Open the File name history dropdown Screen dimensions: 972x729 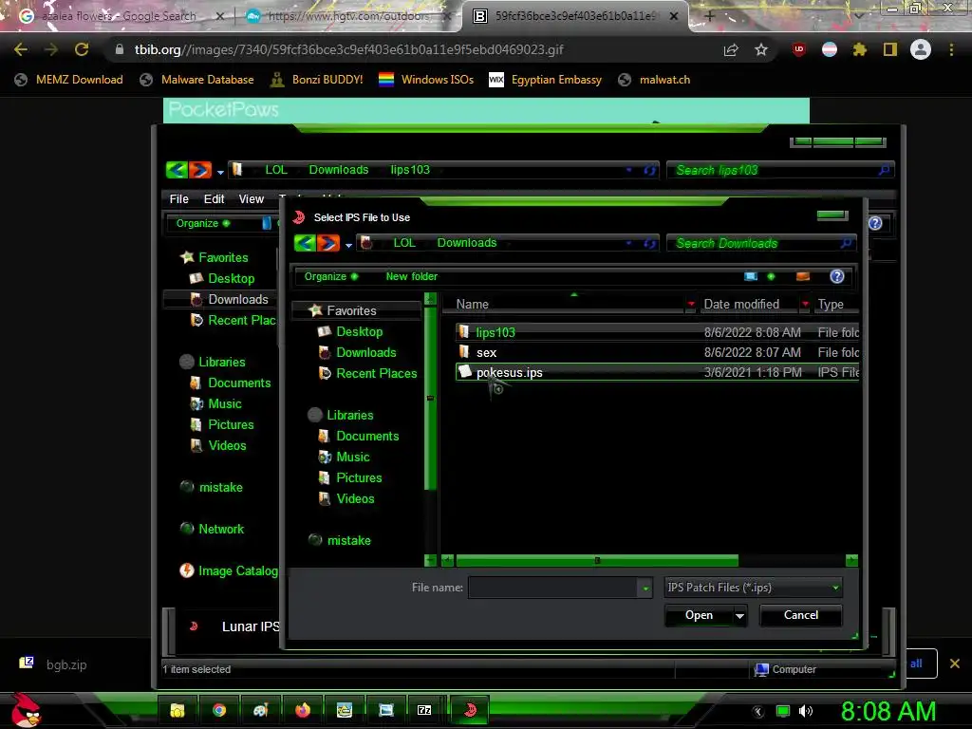645,588
